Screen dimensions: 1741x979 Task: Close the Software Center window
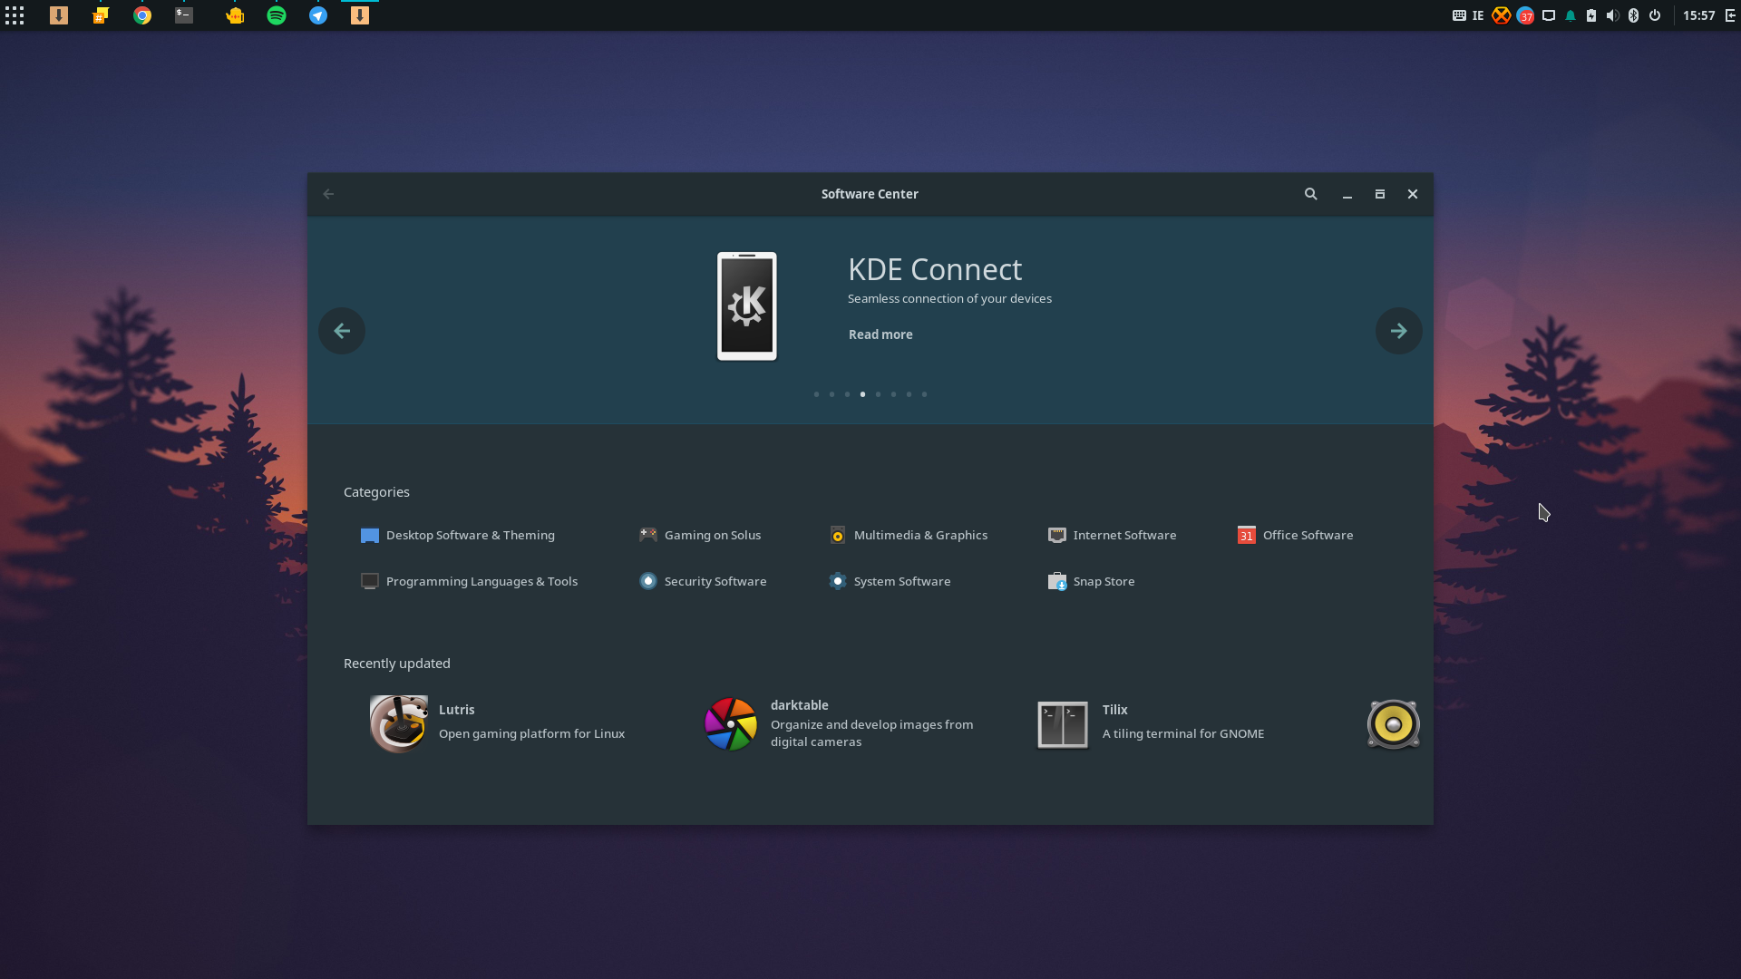point(1413,194)
